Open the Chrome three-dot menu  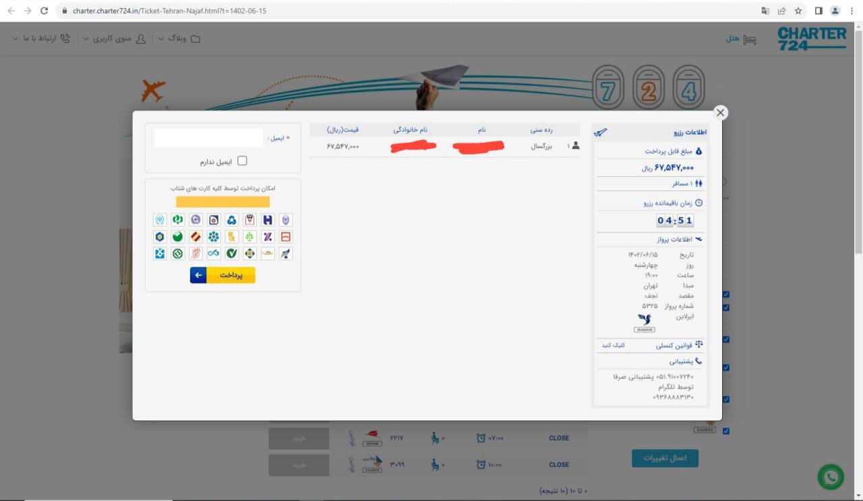[852, 11]
